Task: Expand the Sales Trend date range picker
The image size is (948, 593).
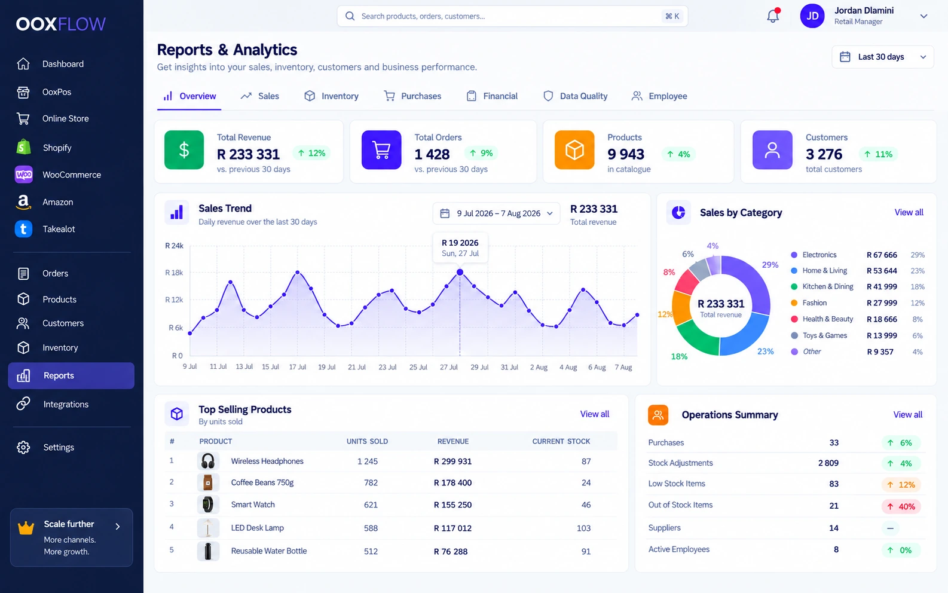Action: 496,213
